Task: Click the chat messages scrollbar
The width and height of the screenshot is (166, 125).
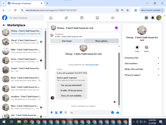Action: (x=119, y=79)
